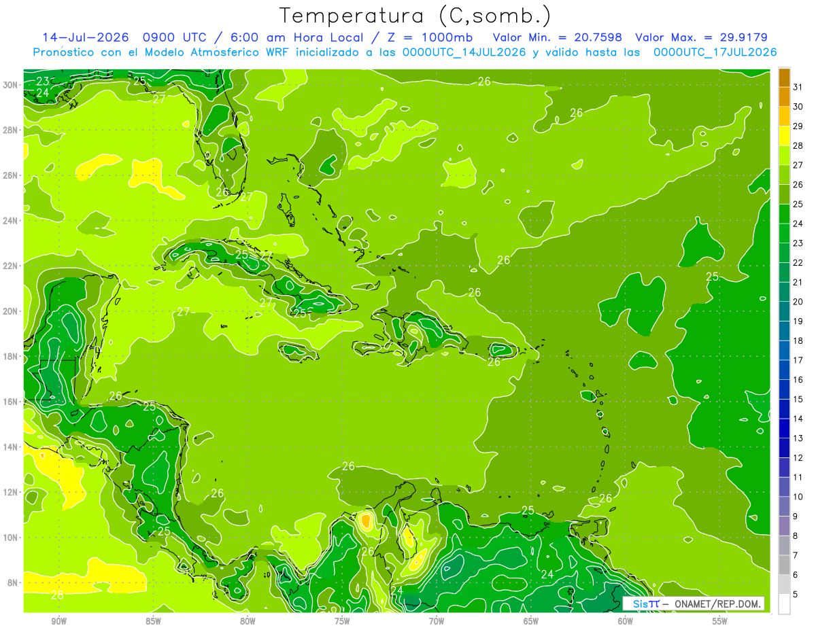This screenshot has width=816, height=630.
Task: Select the blue 15 degree legend swatch
Action: click(x=784, y=389)
